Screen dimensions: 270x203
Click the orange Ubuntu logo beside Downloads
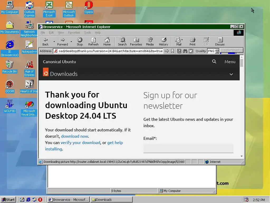pyautogui.click(x=46, y=72)
